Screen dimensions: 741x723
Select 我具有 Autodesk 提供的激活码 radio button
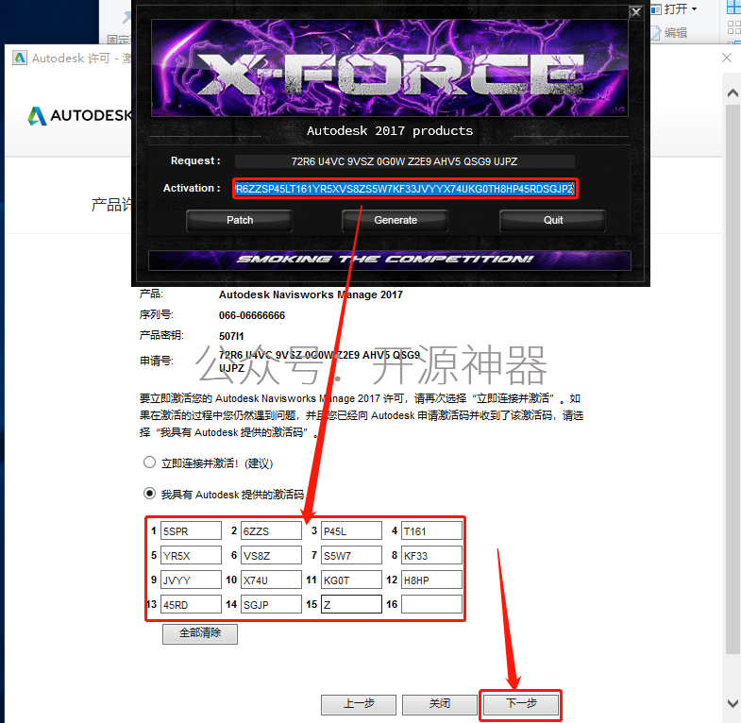tap(149, 494)
